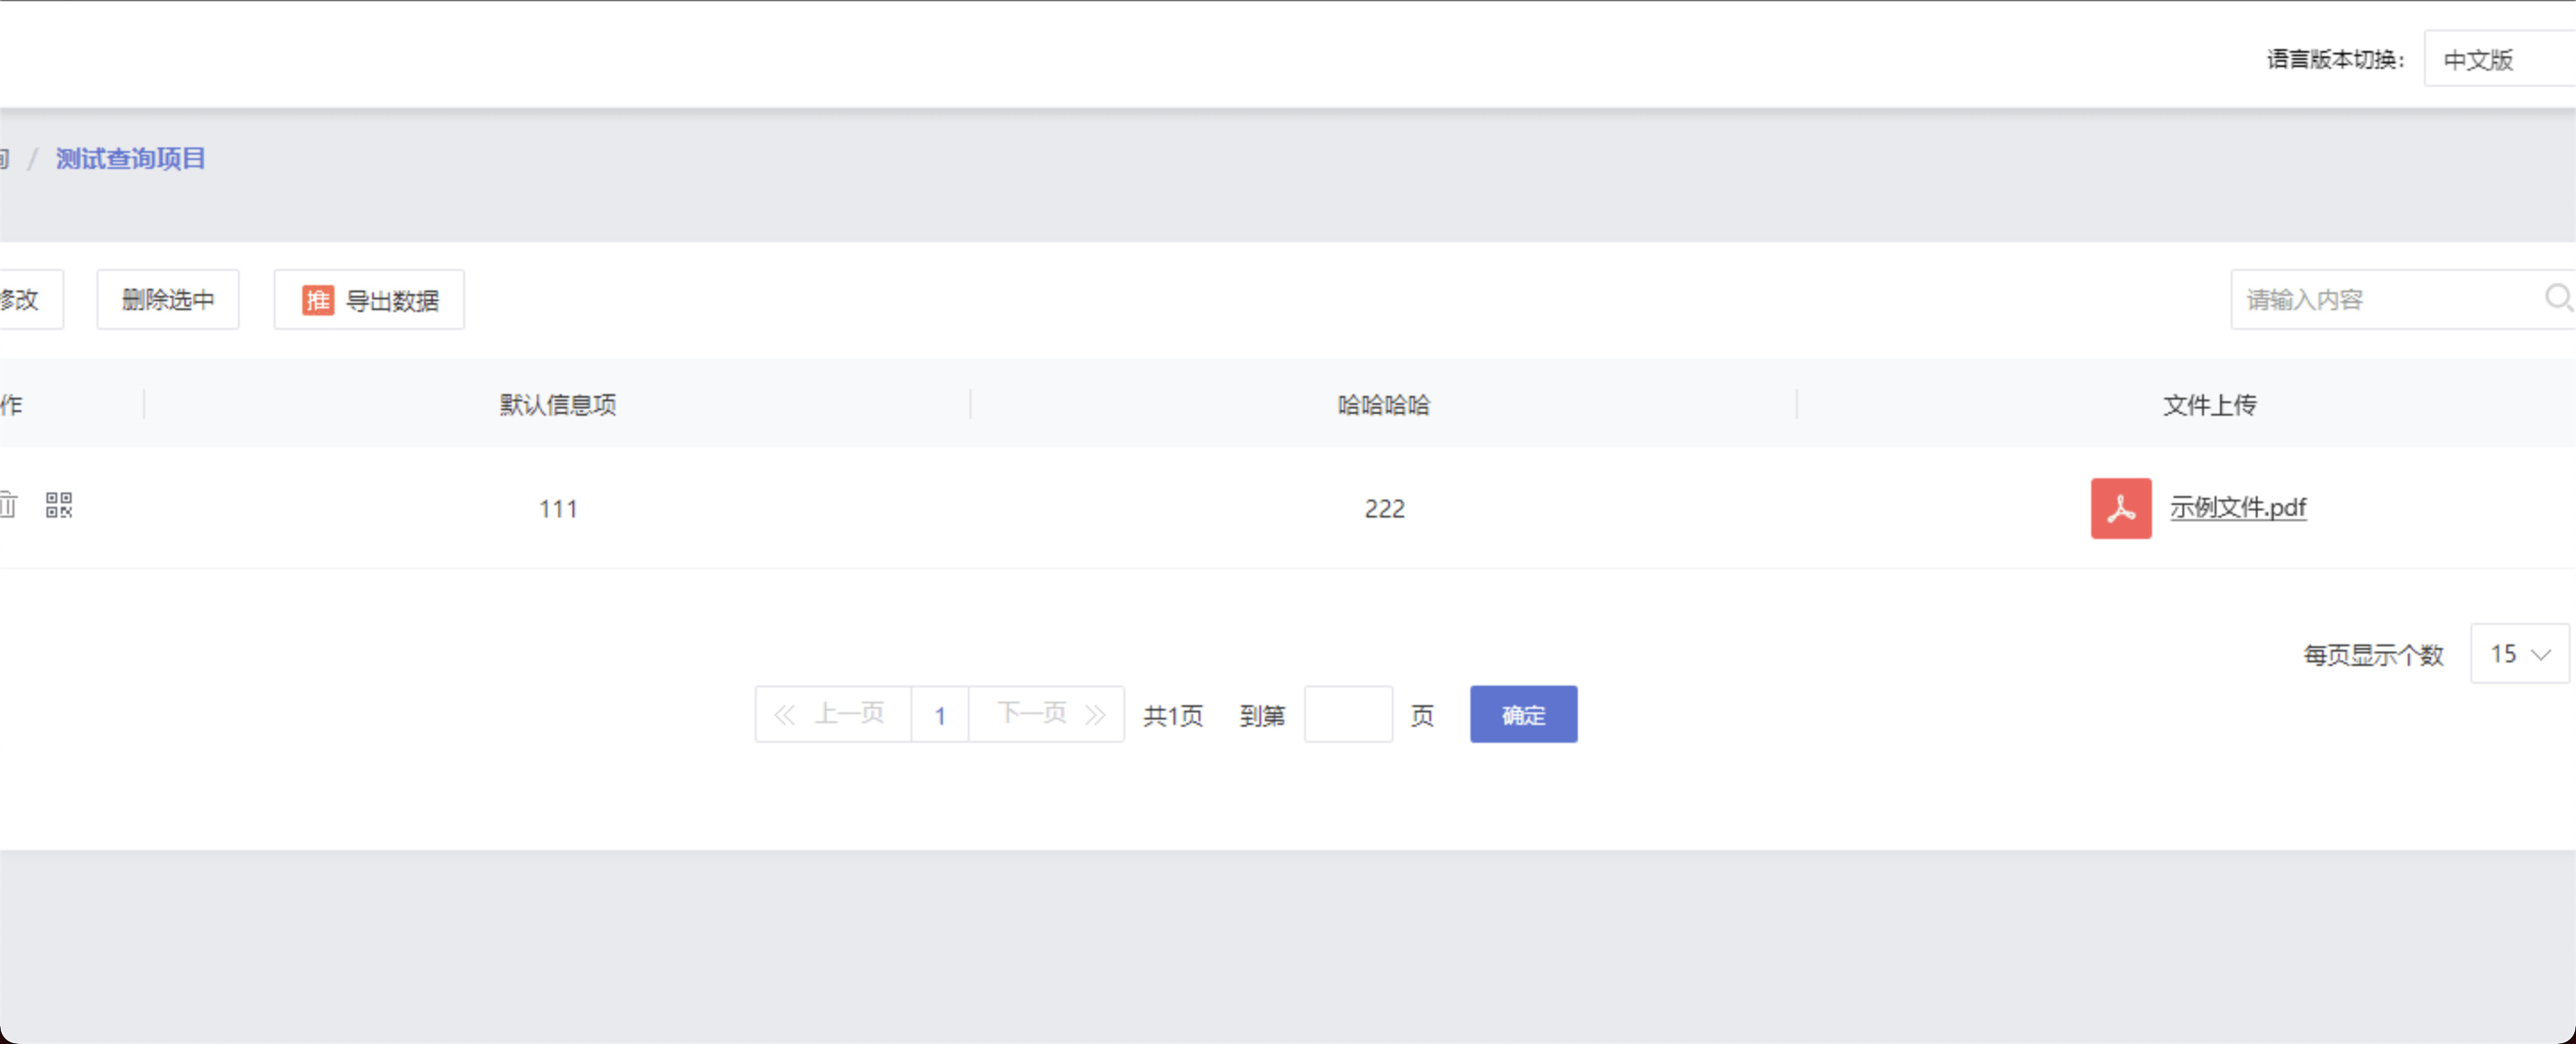Click the chevron next to 15

click(2541, 654)
